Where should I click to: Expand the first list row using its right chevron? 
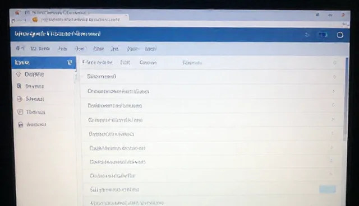[x=334, y=77]
